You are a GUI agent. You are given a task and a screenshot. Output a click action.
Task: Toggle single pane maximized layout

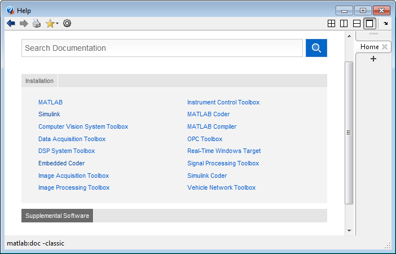tap(369, 24)
